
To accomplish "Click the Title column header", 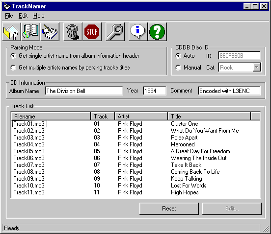I will click(209, 117).
